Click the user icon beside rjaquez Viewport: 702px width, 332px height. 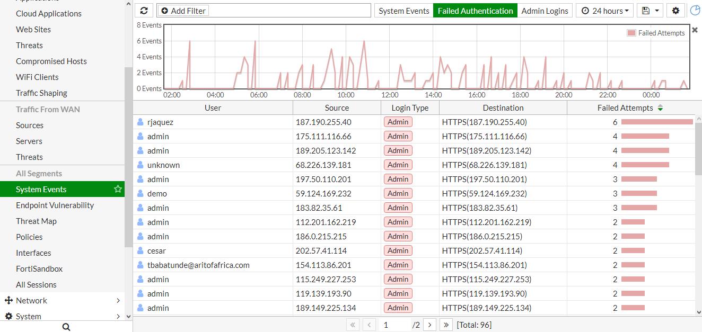coord(141,122)
